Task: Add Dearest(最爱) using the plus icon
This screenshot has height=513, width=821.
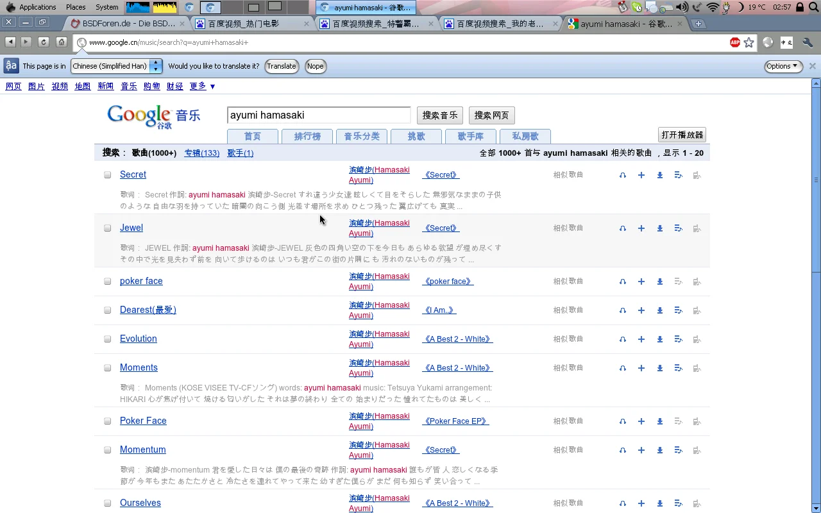Action: pyautogui.click(x=641, y=310)
